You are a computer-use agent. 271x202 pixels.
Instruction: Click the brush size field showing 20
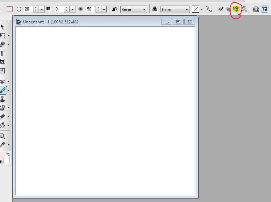click(28, 9)
